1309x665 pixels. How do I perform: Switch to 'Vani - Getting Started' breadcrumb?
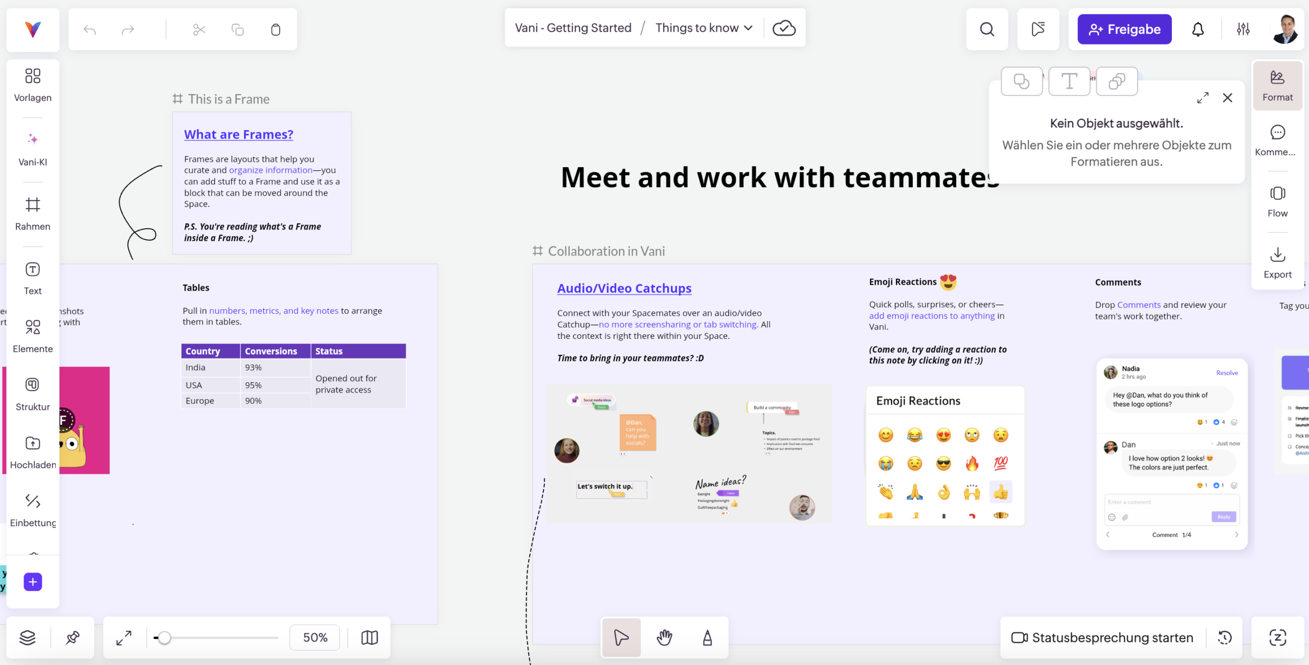tap(573, 28)
